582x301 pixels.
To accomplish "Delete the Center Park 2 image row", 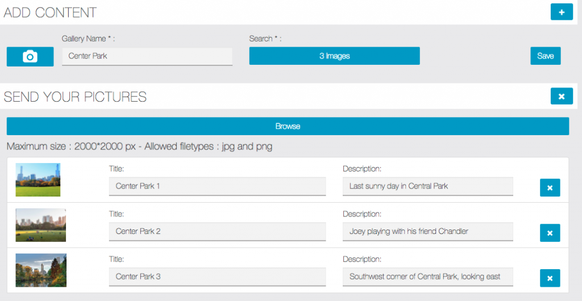I will tap(550, 233).
